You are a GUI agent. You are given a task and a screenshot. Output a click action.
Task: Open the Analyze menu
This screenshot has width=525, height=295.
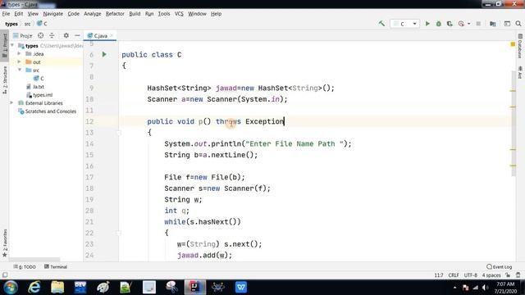tap(93, 14)
